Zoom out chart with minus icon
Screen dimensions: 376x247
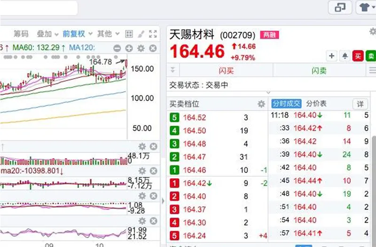coord(117,48)
